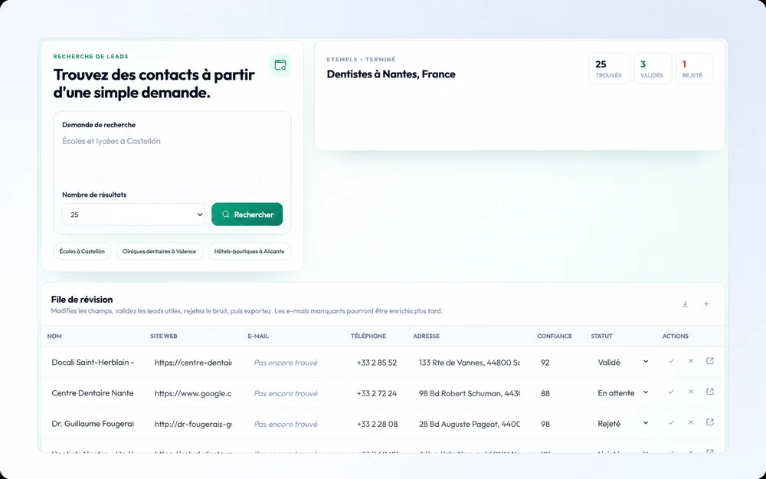Open Dr. Guillaume Fougerais external link icon

click(710, 423)
